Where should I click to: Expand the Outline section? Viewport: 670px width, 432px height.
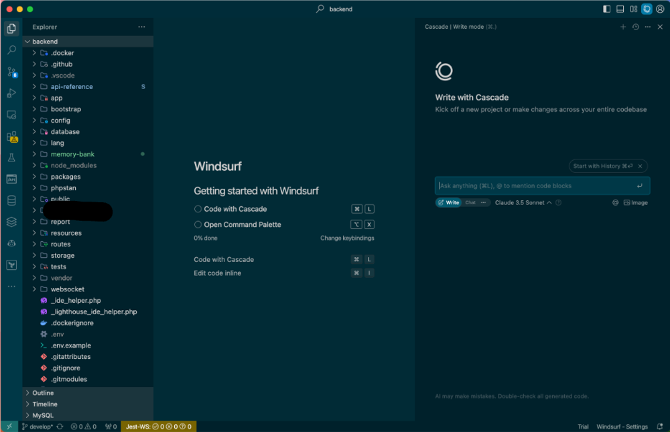[x=88, y=392]
